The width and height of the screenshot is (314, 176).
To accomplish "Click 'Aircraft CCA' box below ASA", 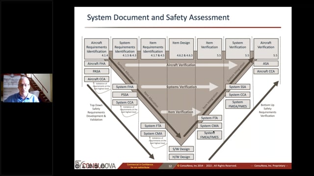I will (x=266, y=71).
